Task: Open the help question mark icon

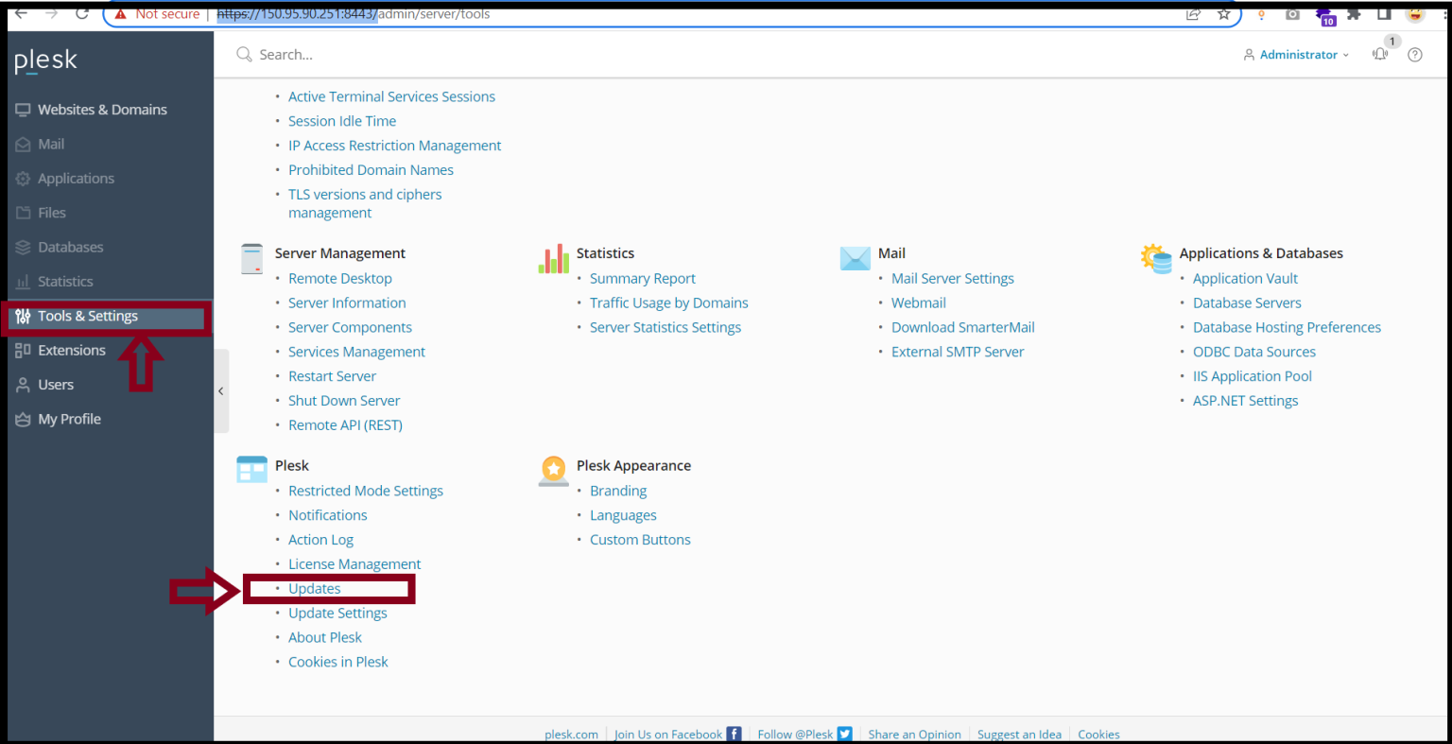Action: [1415, 55]
